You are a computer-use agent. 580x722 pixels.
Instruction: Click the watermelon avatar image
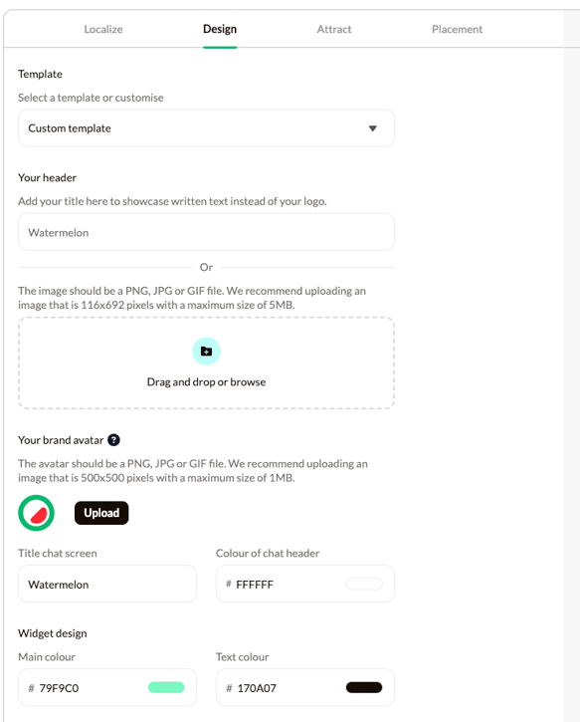tap(37, 513)
